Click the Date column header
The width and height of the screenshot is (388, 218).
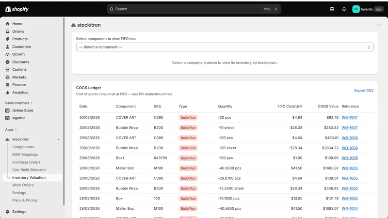[x=83, y=106]
